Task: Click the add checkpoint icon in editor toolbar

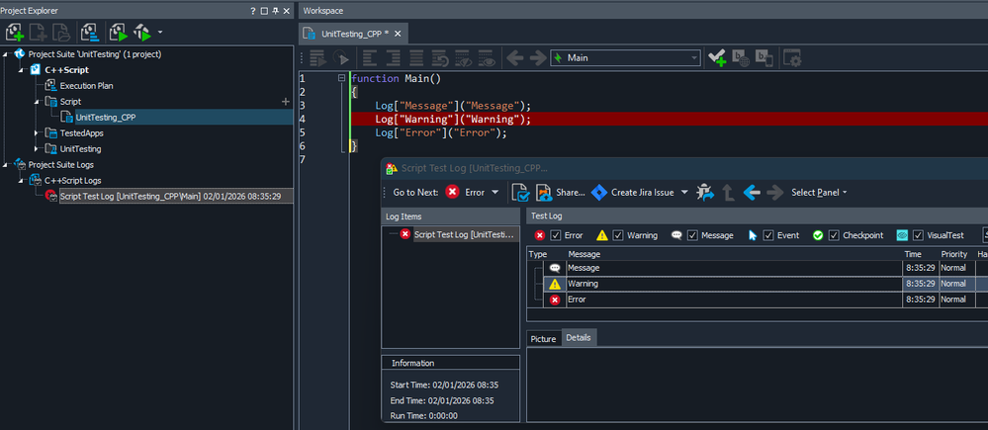Action: [x=719, y=58]
